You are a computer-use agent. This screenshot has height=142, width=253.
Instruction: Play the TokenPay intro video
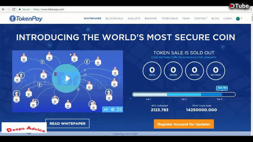[68, 78]
